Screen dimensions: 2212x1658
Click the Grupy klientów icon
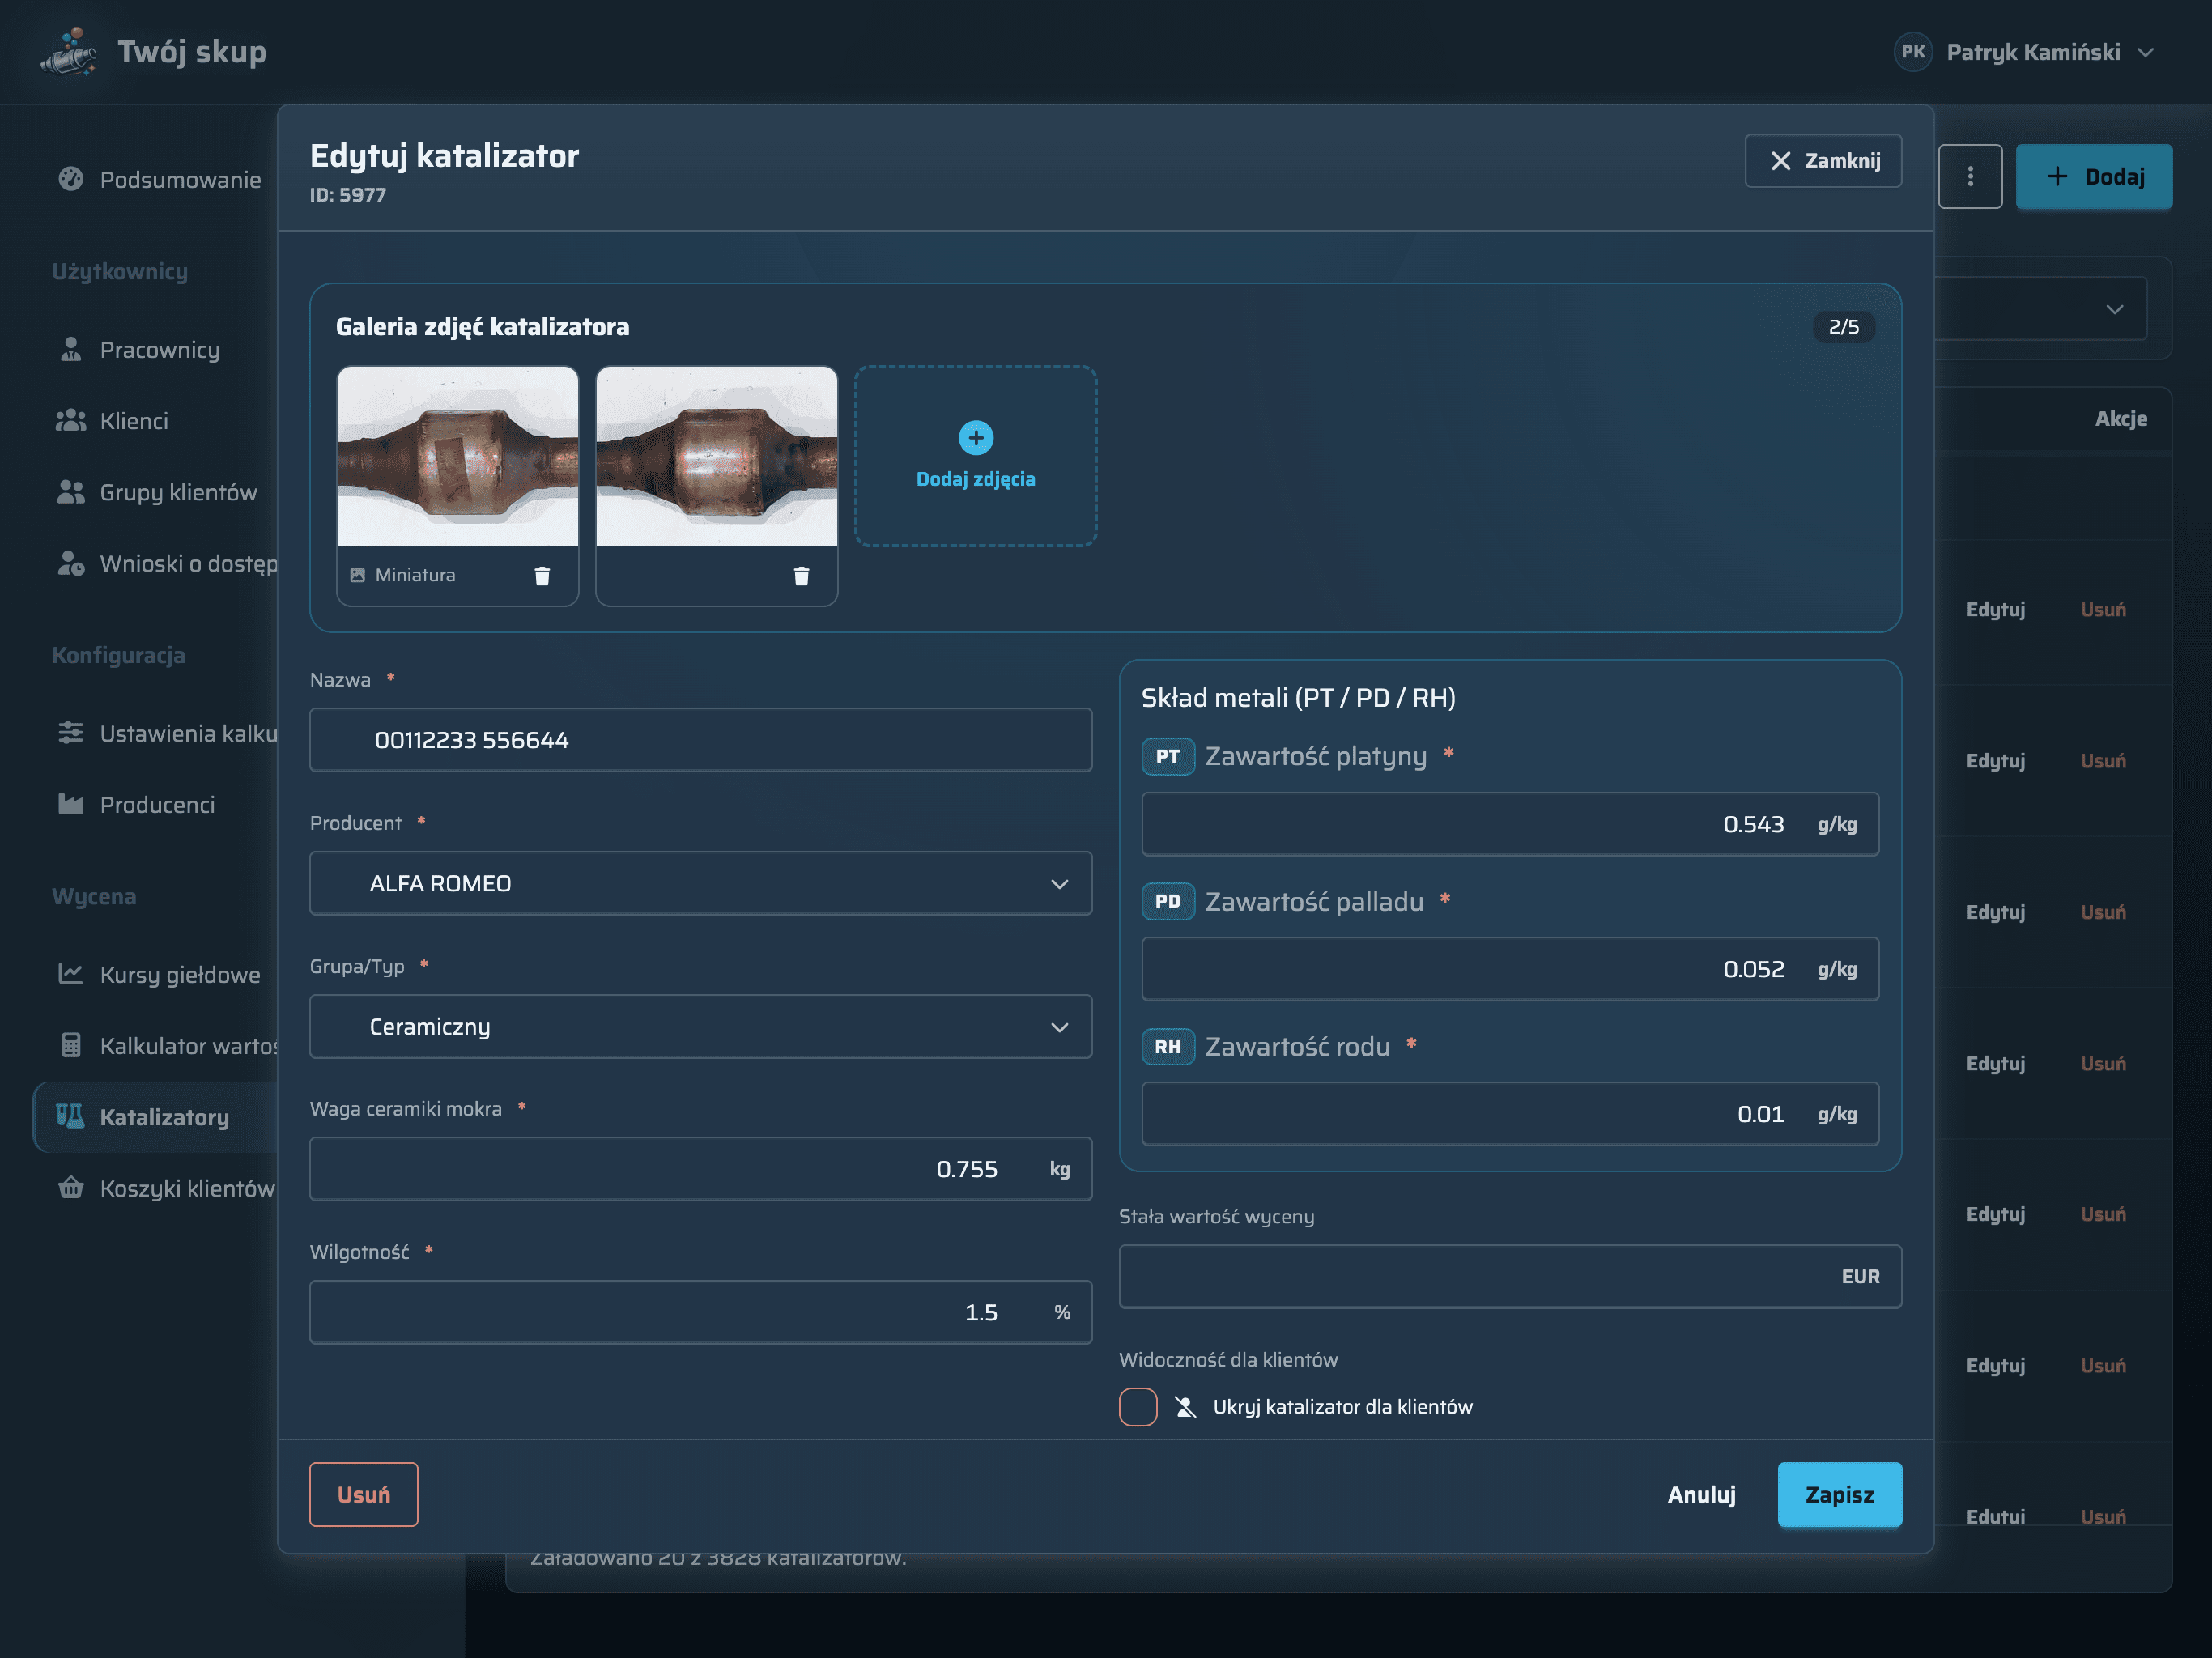click(x=70, y=492)
